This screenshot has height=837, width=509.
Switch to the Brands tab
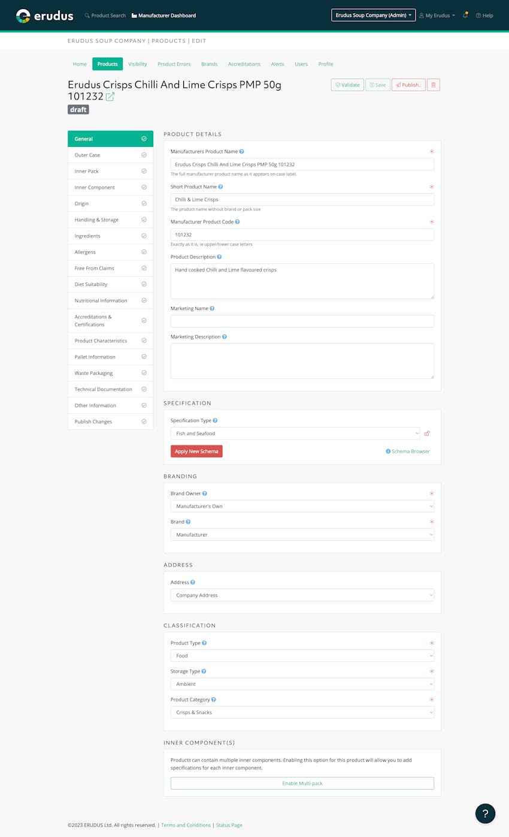point(209,64)
